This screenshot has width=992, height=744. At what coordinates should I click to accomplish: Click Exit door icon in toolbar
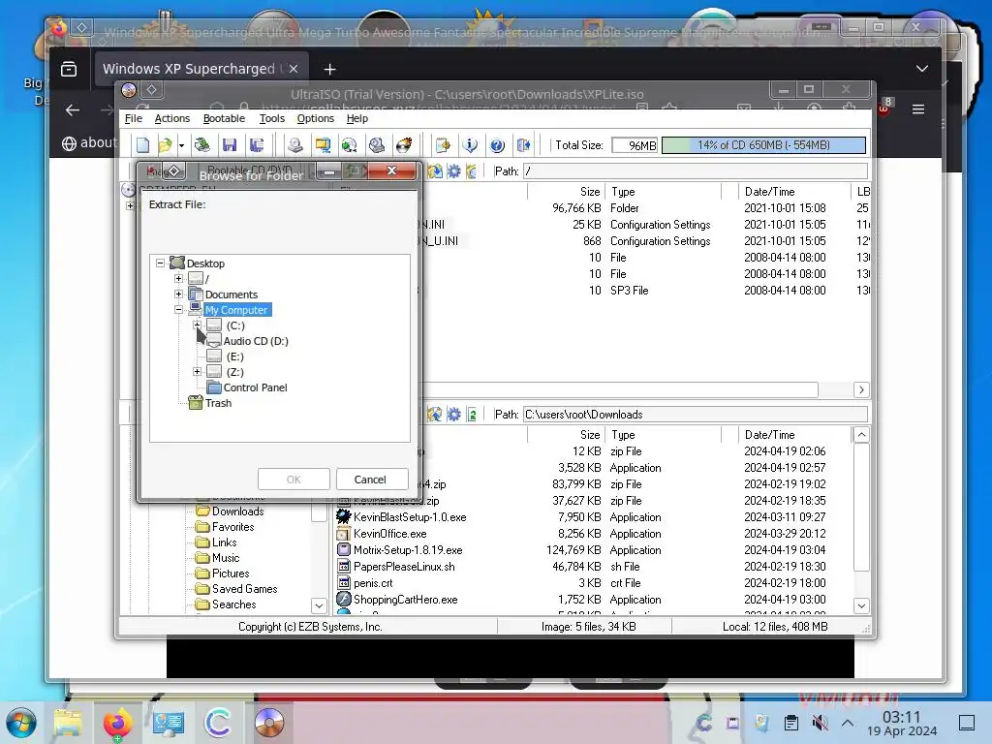(524, 145)
